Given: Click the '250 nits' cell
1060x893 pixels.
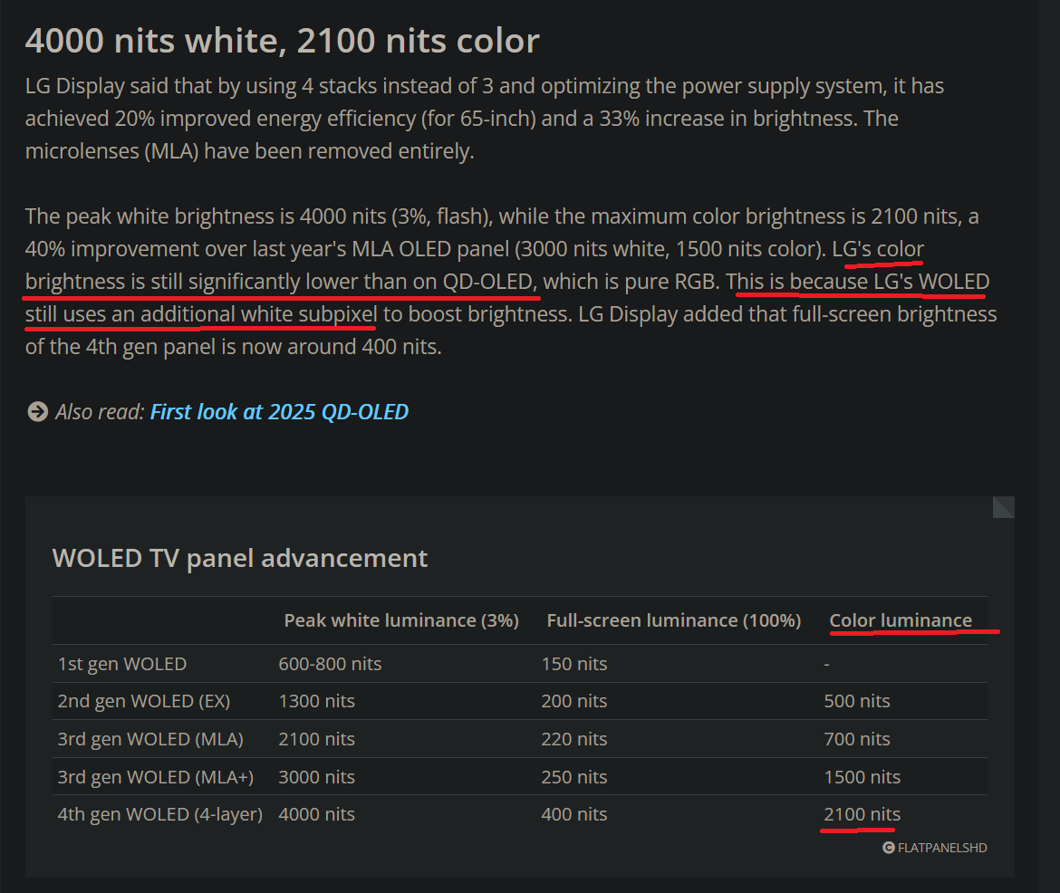Looking at the screenshot, I should pos(574,777).
